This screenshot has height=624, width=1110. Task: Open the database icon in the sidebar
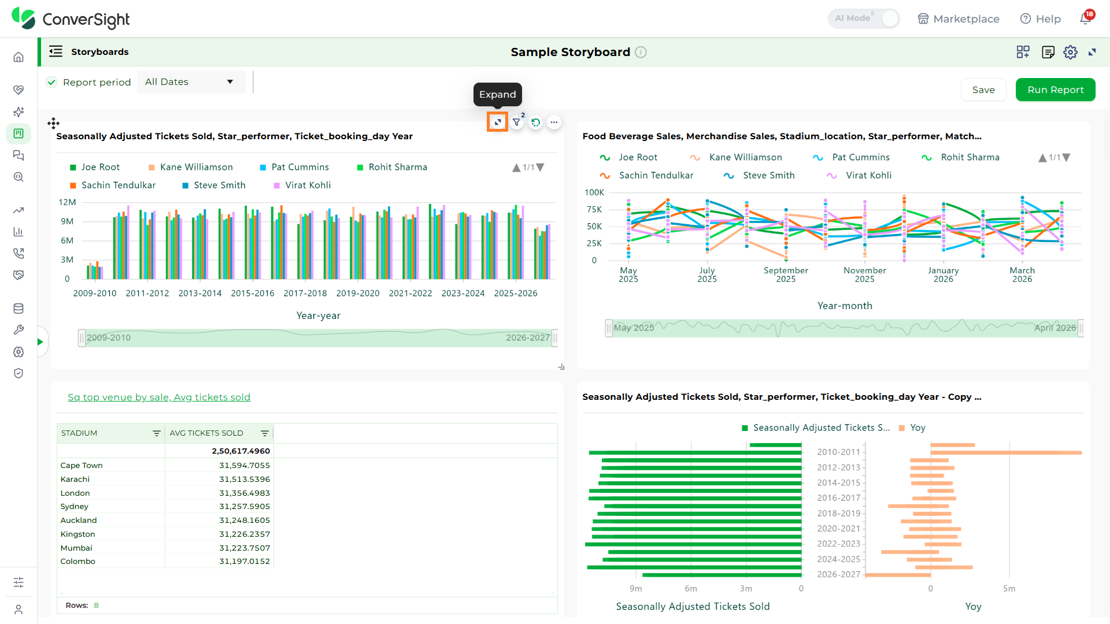point(18,309)
